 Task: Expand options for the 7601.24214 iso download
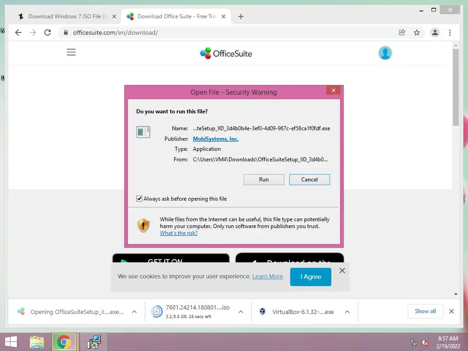[241, 312]
